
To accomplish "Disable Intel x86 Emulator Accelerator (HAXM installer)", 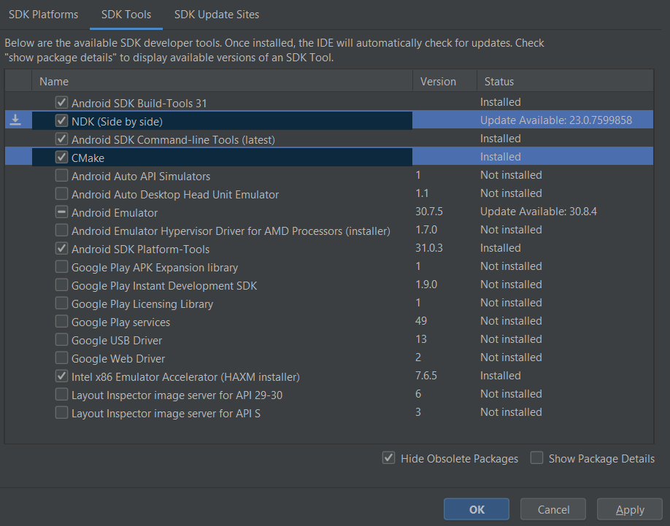I will pos(61,375).
